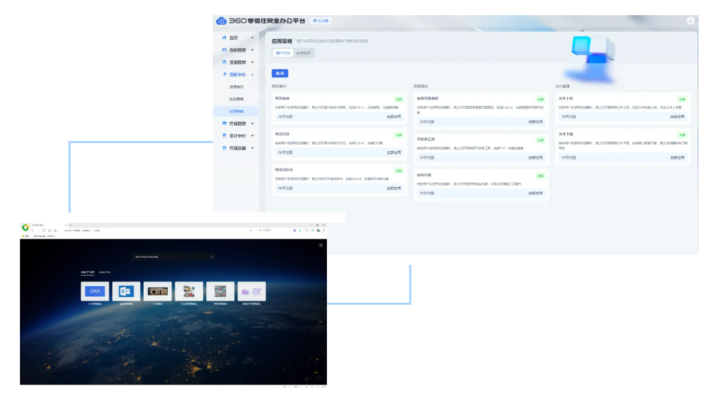The width and height of the screenshot is (711, 410).
Task: Open the CRM app tile
Action: coord(157,291)
